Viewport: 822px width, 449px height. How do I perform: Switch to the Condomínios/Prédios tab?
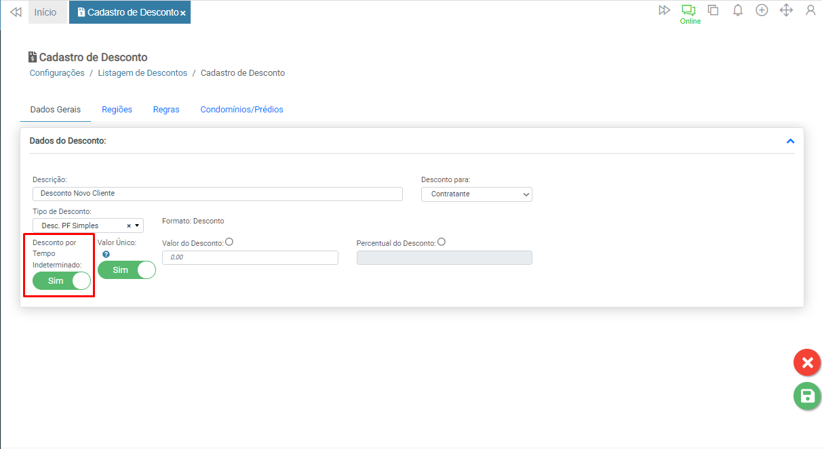[241, 109]
